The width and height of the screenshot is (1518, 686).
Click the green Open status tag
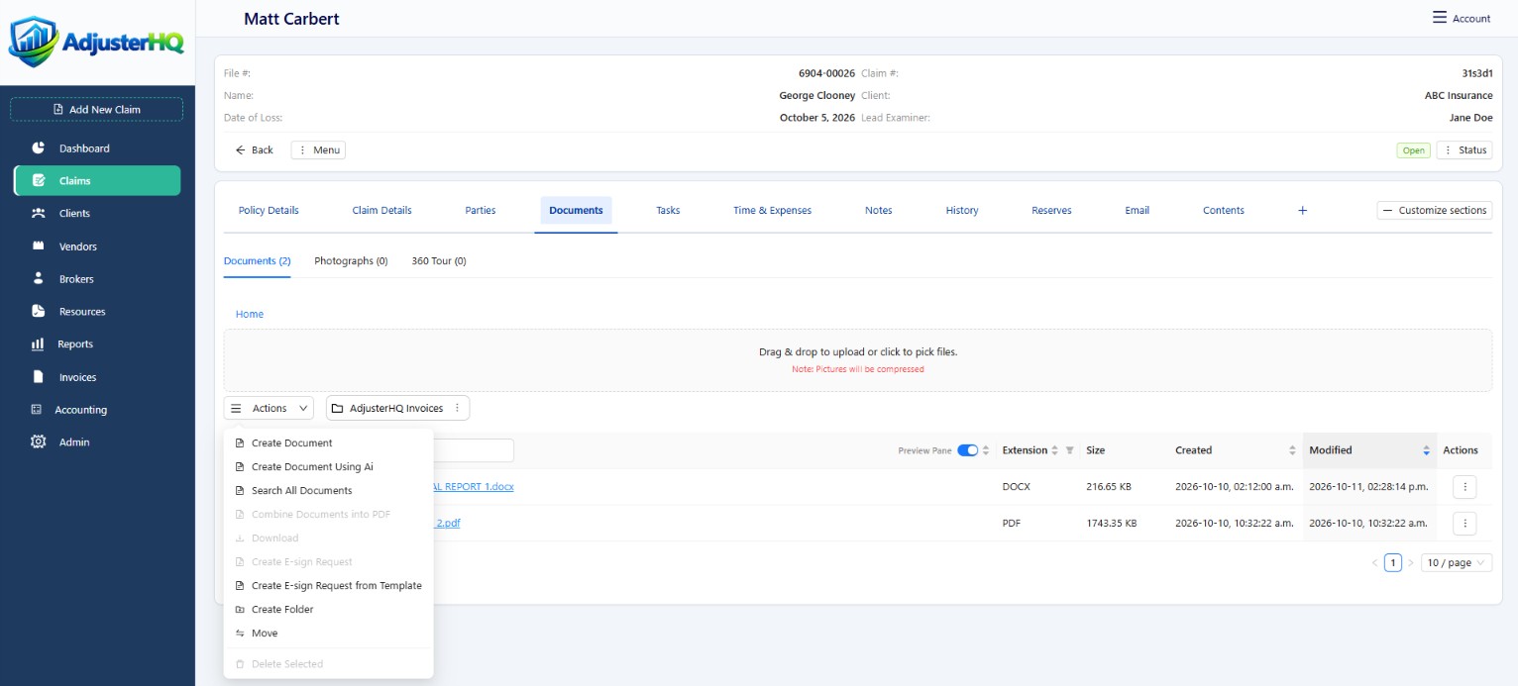point(1413,150)
